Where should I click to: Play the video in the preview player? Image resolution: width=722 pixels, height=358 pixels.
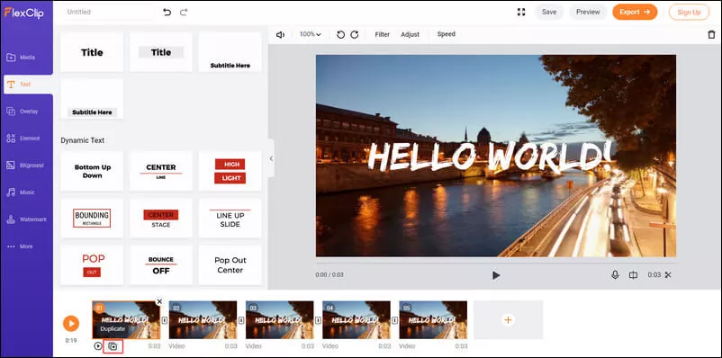(x=496, y=275)
